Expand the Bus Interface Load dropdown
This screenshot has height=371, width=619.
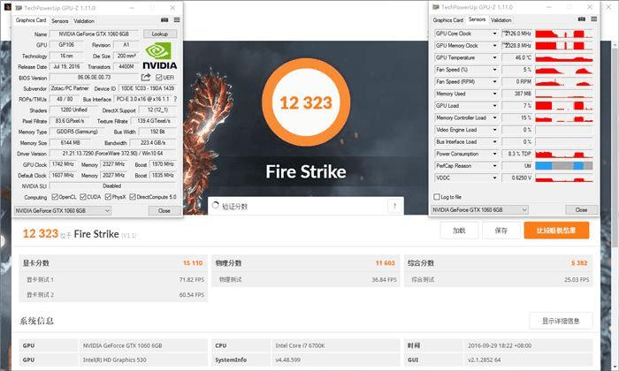[494, 141]
